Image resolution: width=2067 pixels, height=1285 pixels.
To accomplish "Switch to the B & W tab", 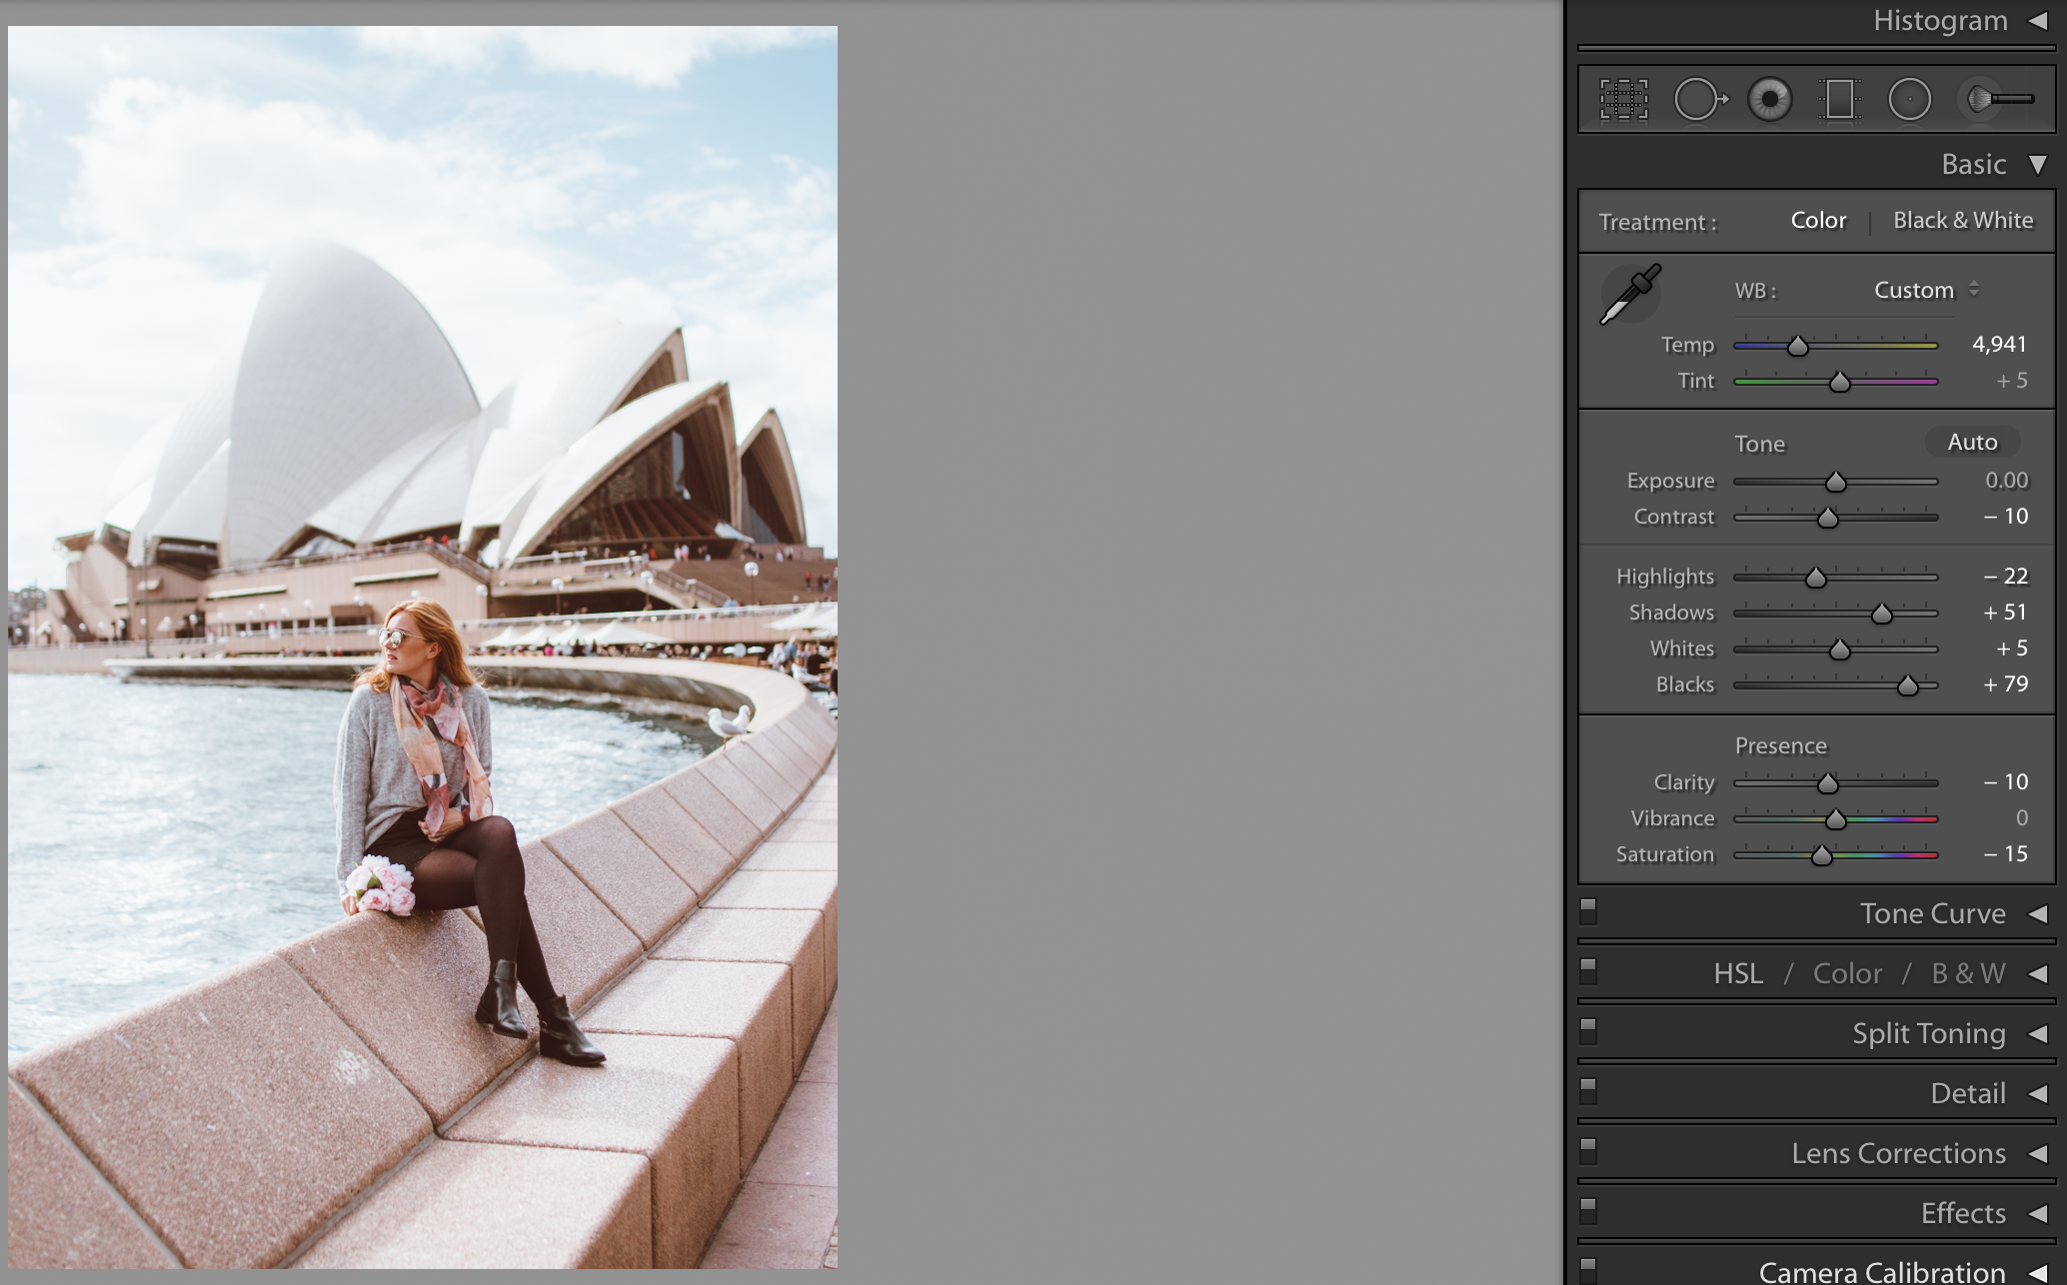I will [1968, 974].
